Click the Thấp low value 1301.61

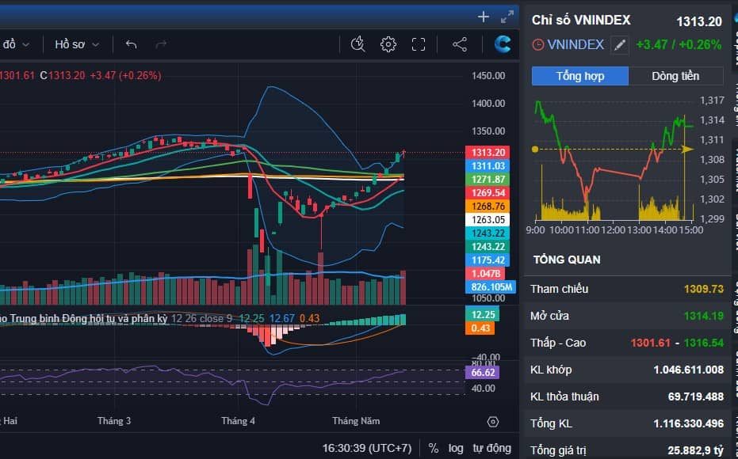point(650,343)
